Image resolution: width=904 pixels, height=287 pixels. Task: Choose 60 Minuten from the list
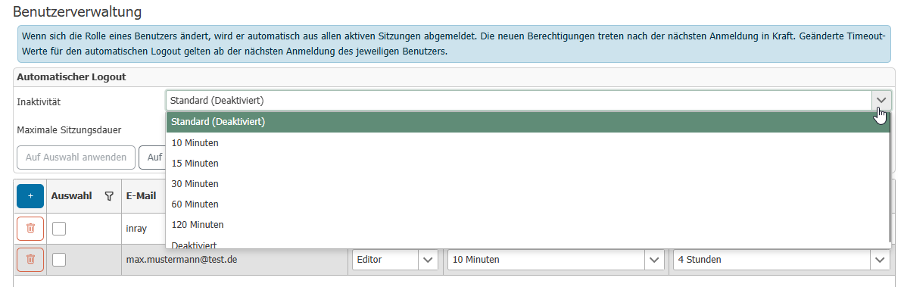point(528,204)
